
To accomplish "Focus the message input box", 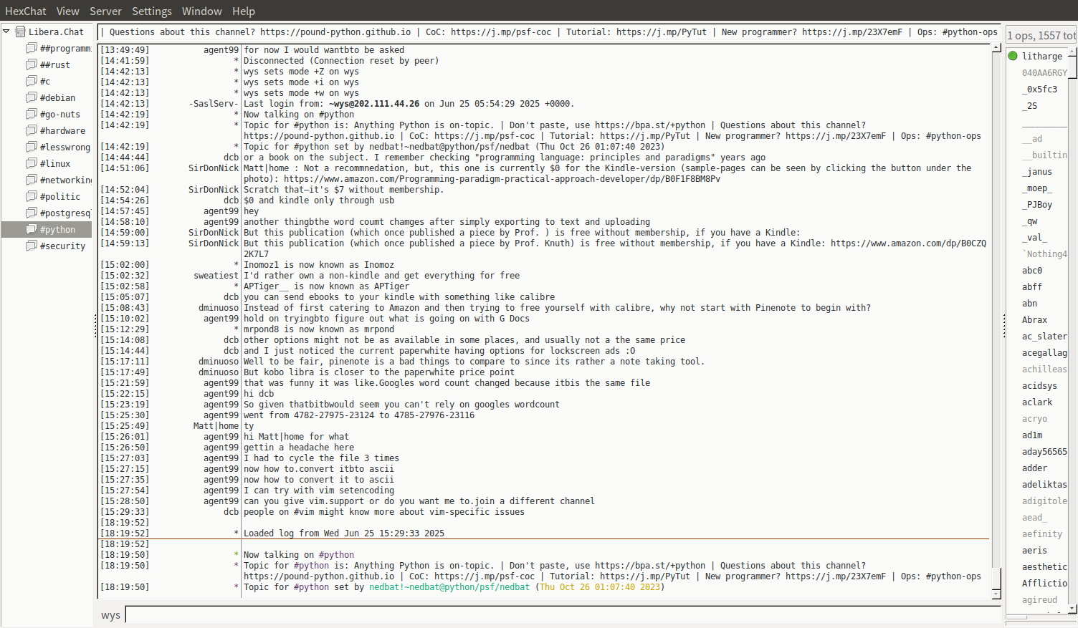I will (563, 614).
